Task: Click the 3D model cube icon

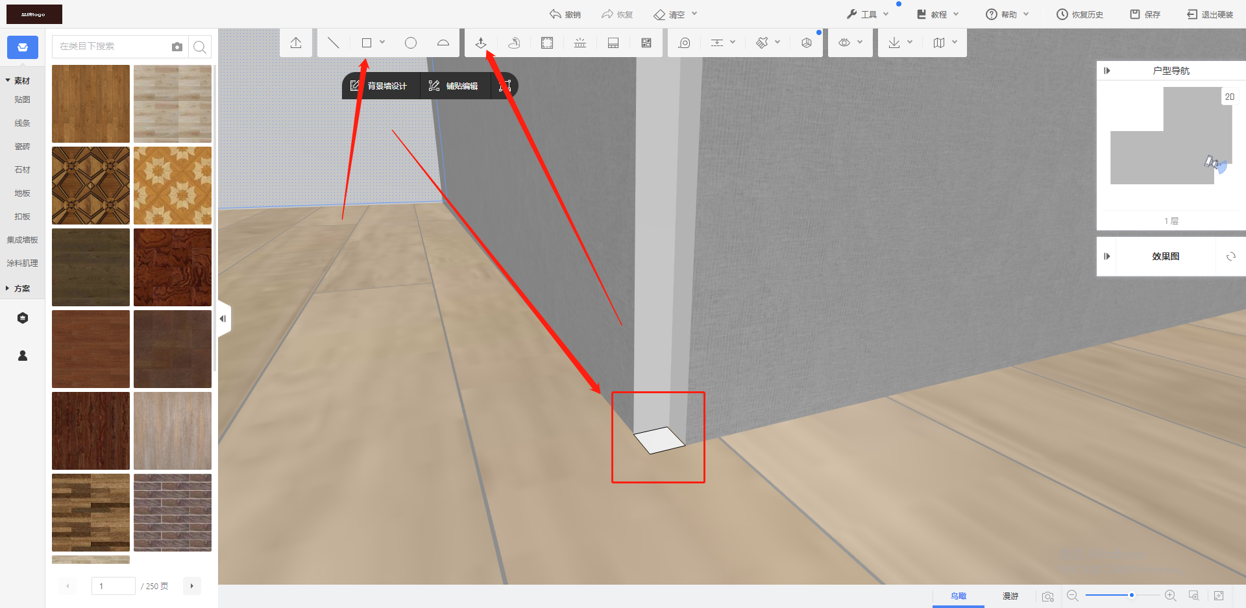Action: click(807, 43)
